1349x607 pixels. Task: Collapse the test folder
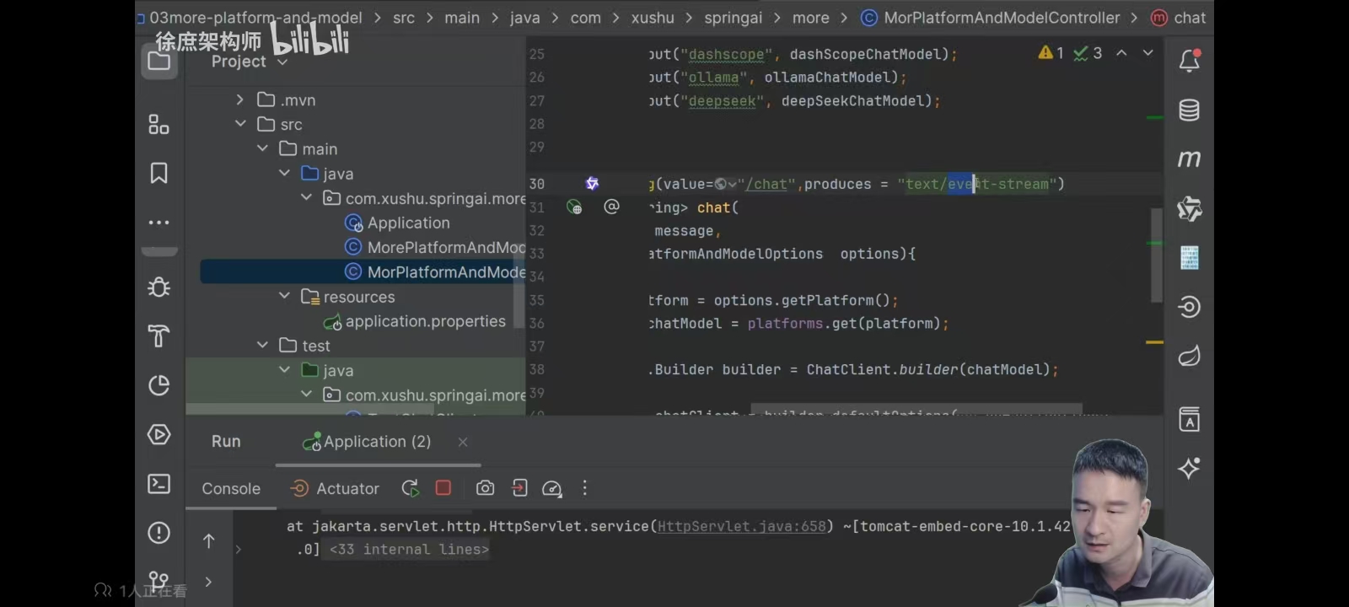pos(262,345)
